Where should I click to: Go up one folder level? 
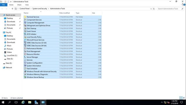12,9
